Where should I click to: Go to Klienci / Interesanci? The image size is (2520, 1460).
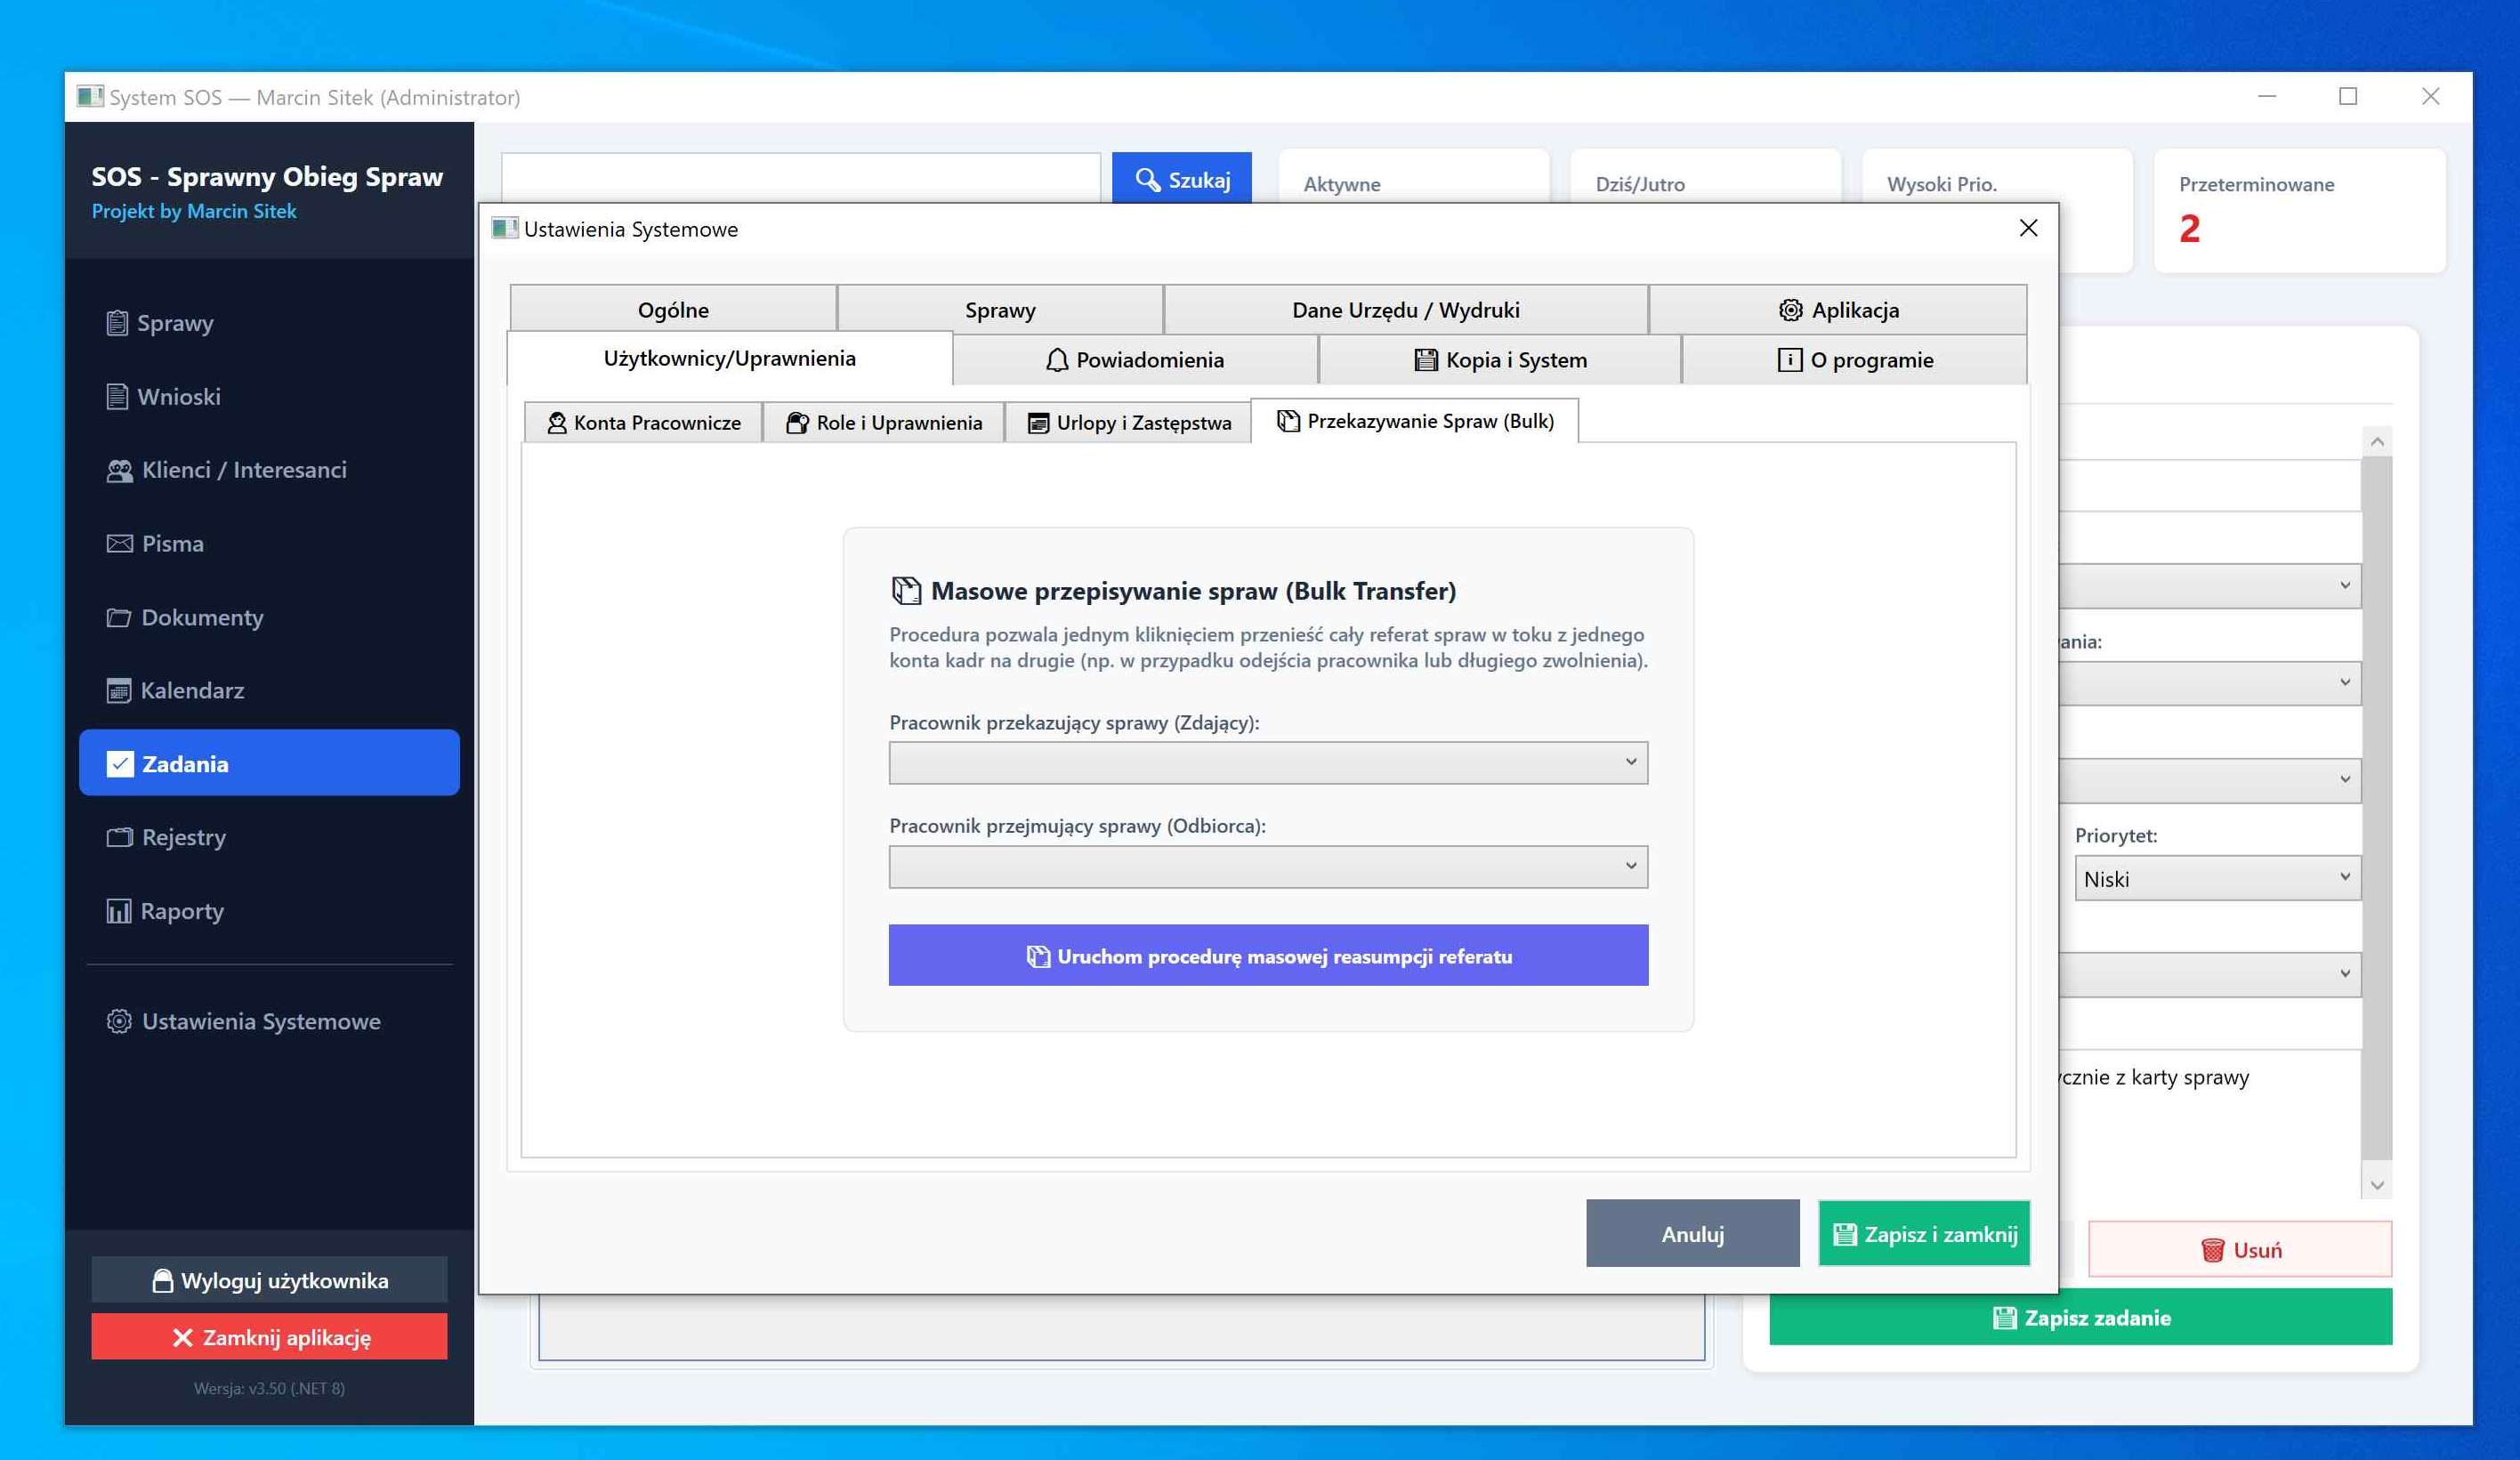coord(269,470)
